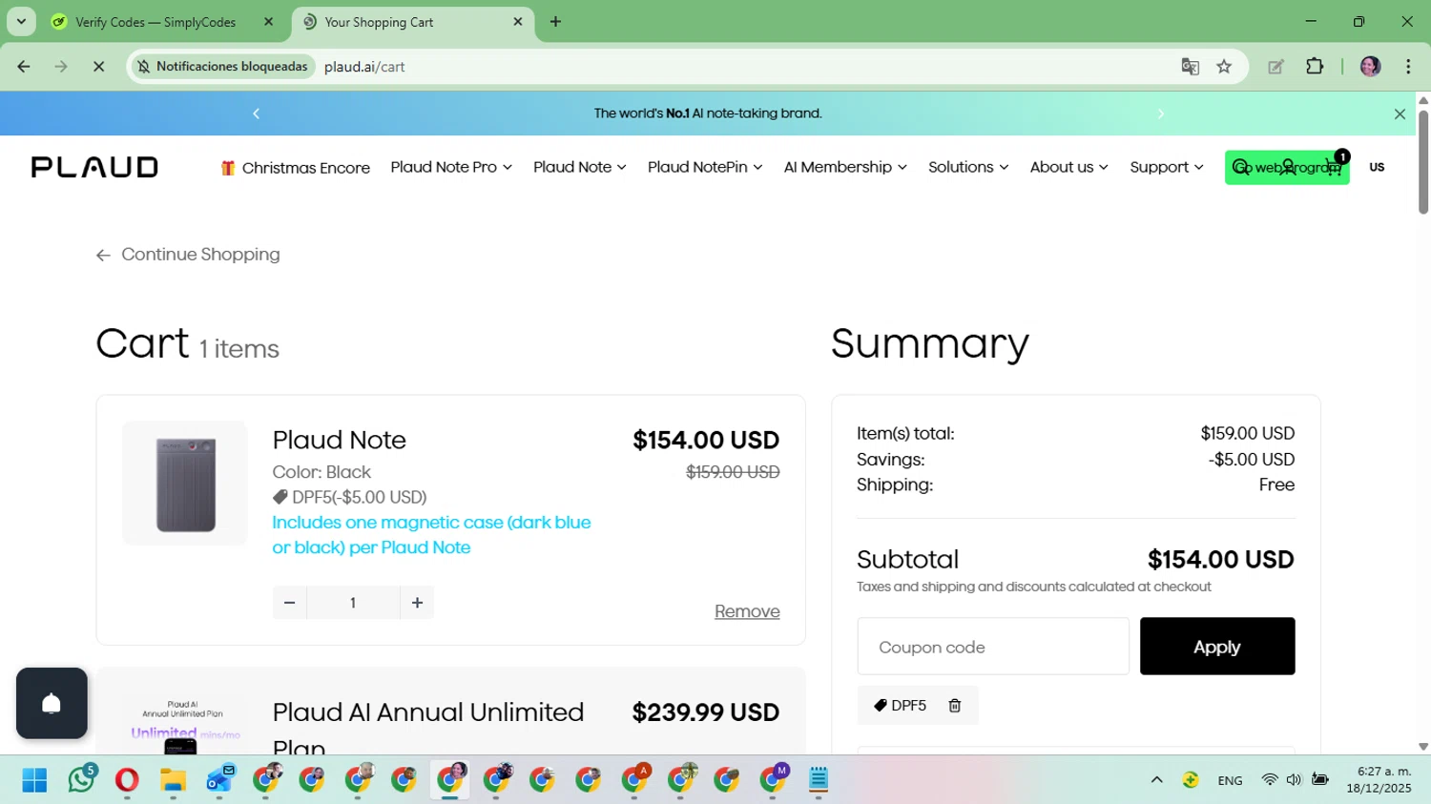Focus the Coupon code input field

point(993,647)
